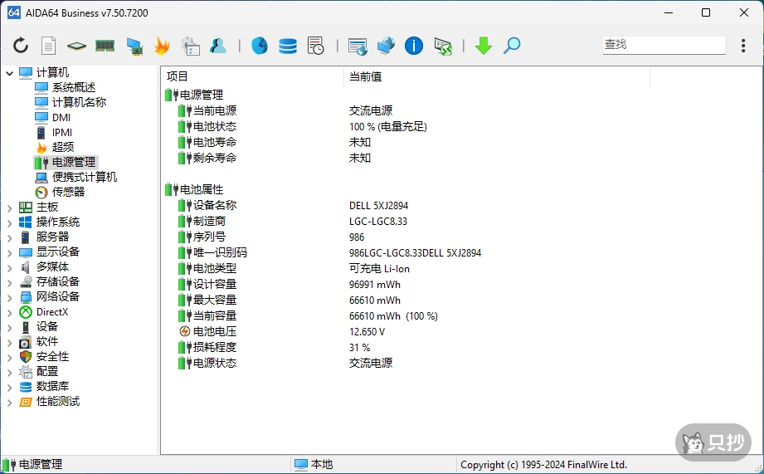Collapse the 计算机 tree node
764x474 pixels.
[9, 73]
